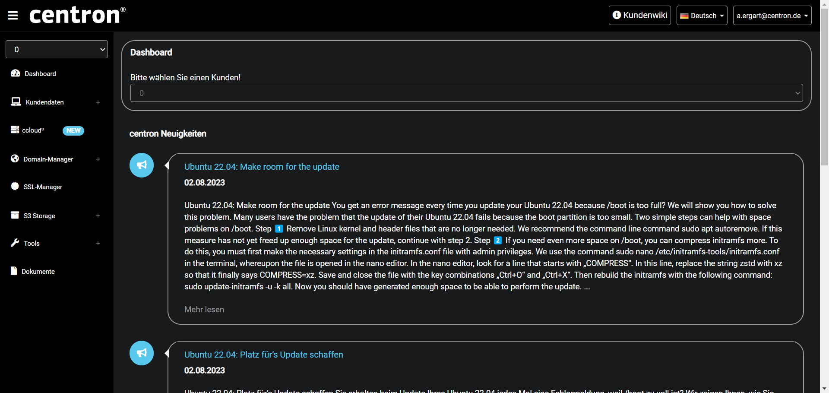Expand the Tools submenu plus
829x393 pixels.
tap(98, 243)
